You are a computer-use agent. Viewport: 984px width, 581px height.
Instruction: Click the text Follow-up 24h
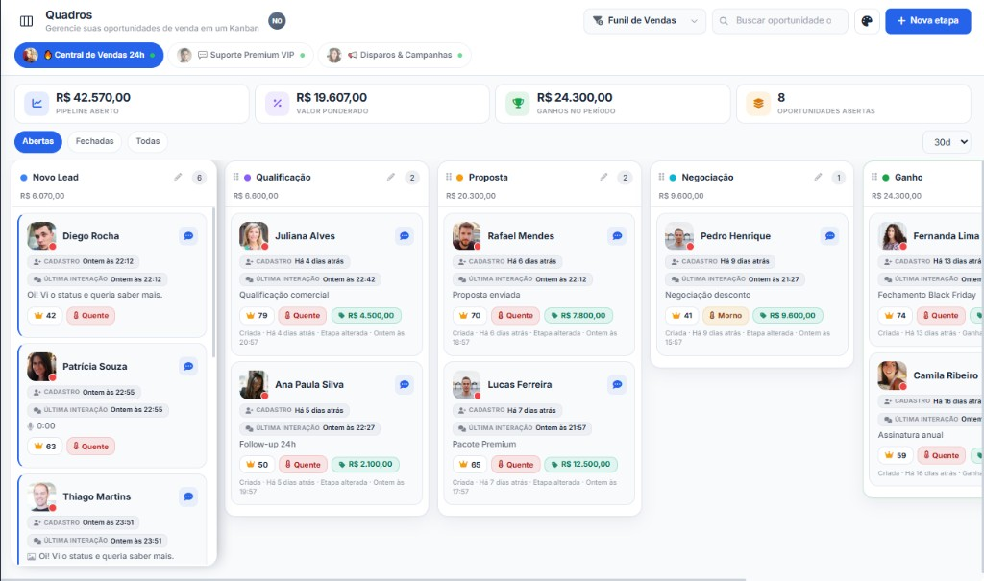click(267, 444)
